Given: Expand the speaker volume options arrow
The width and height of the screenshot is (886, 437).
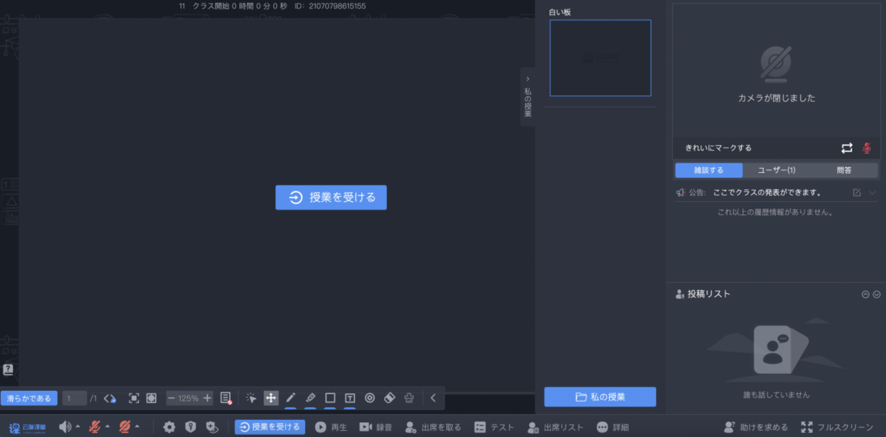Looking at the screenshot, I should (78, 426).
